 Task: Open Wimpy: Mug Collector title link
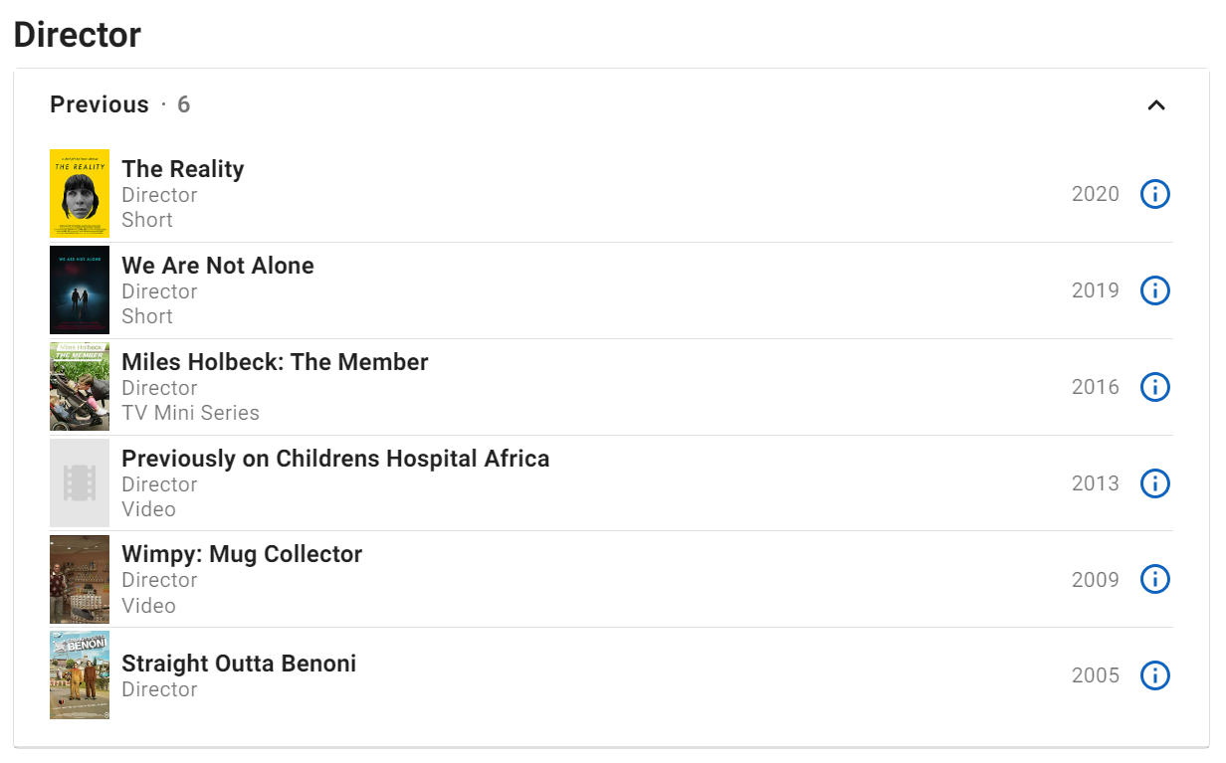coord(242,554)
